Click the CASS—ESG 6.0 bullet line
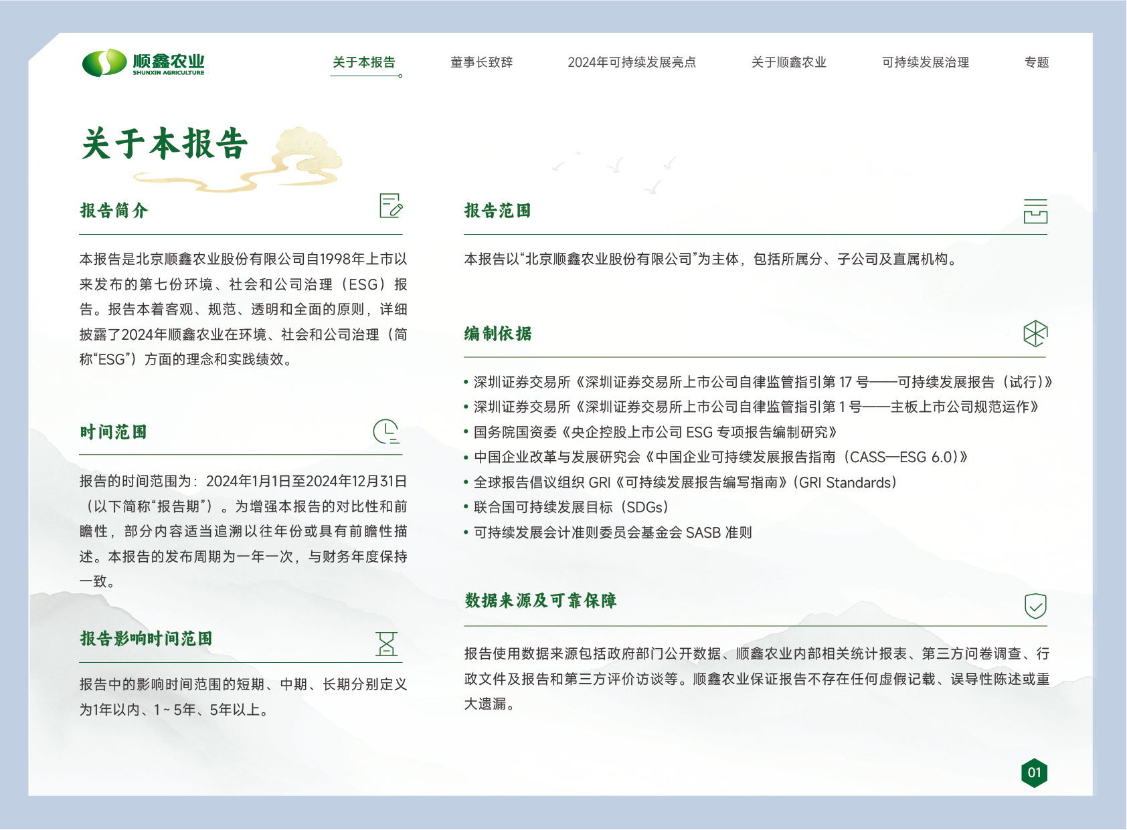 (x=716, y=457)
